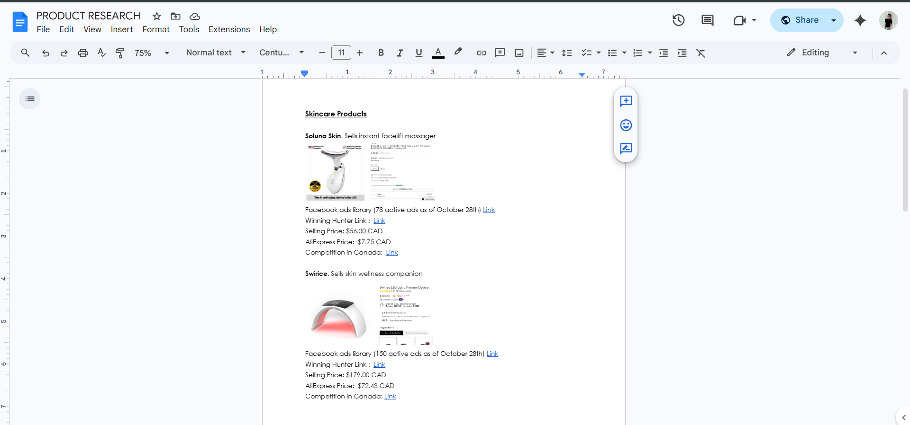Open Soluna Skin Competition in Canada link
This screenshot has width=910, height=425.
click(x=392, y=252)
